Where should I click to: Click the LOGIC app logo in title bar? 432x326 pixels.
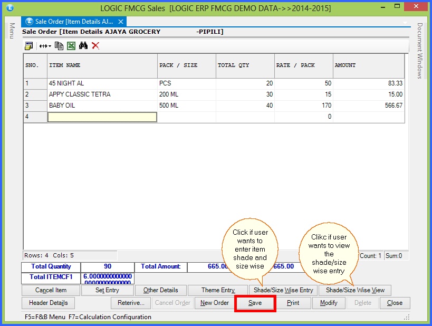(x=10, y=8)
